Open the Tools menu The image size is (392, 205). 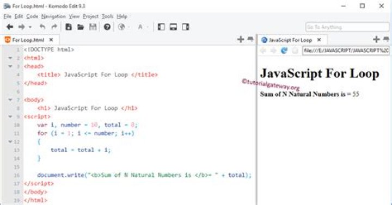point(107,16)
